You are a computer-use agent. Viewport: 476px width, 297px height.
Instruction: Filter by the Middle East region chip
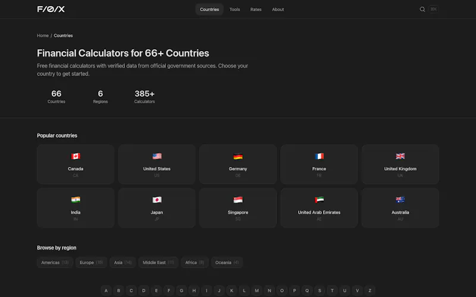pos(158,263)
